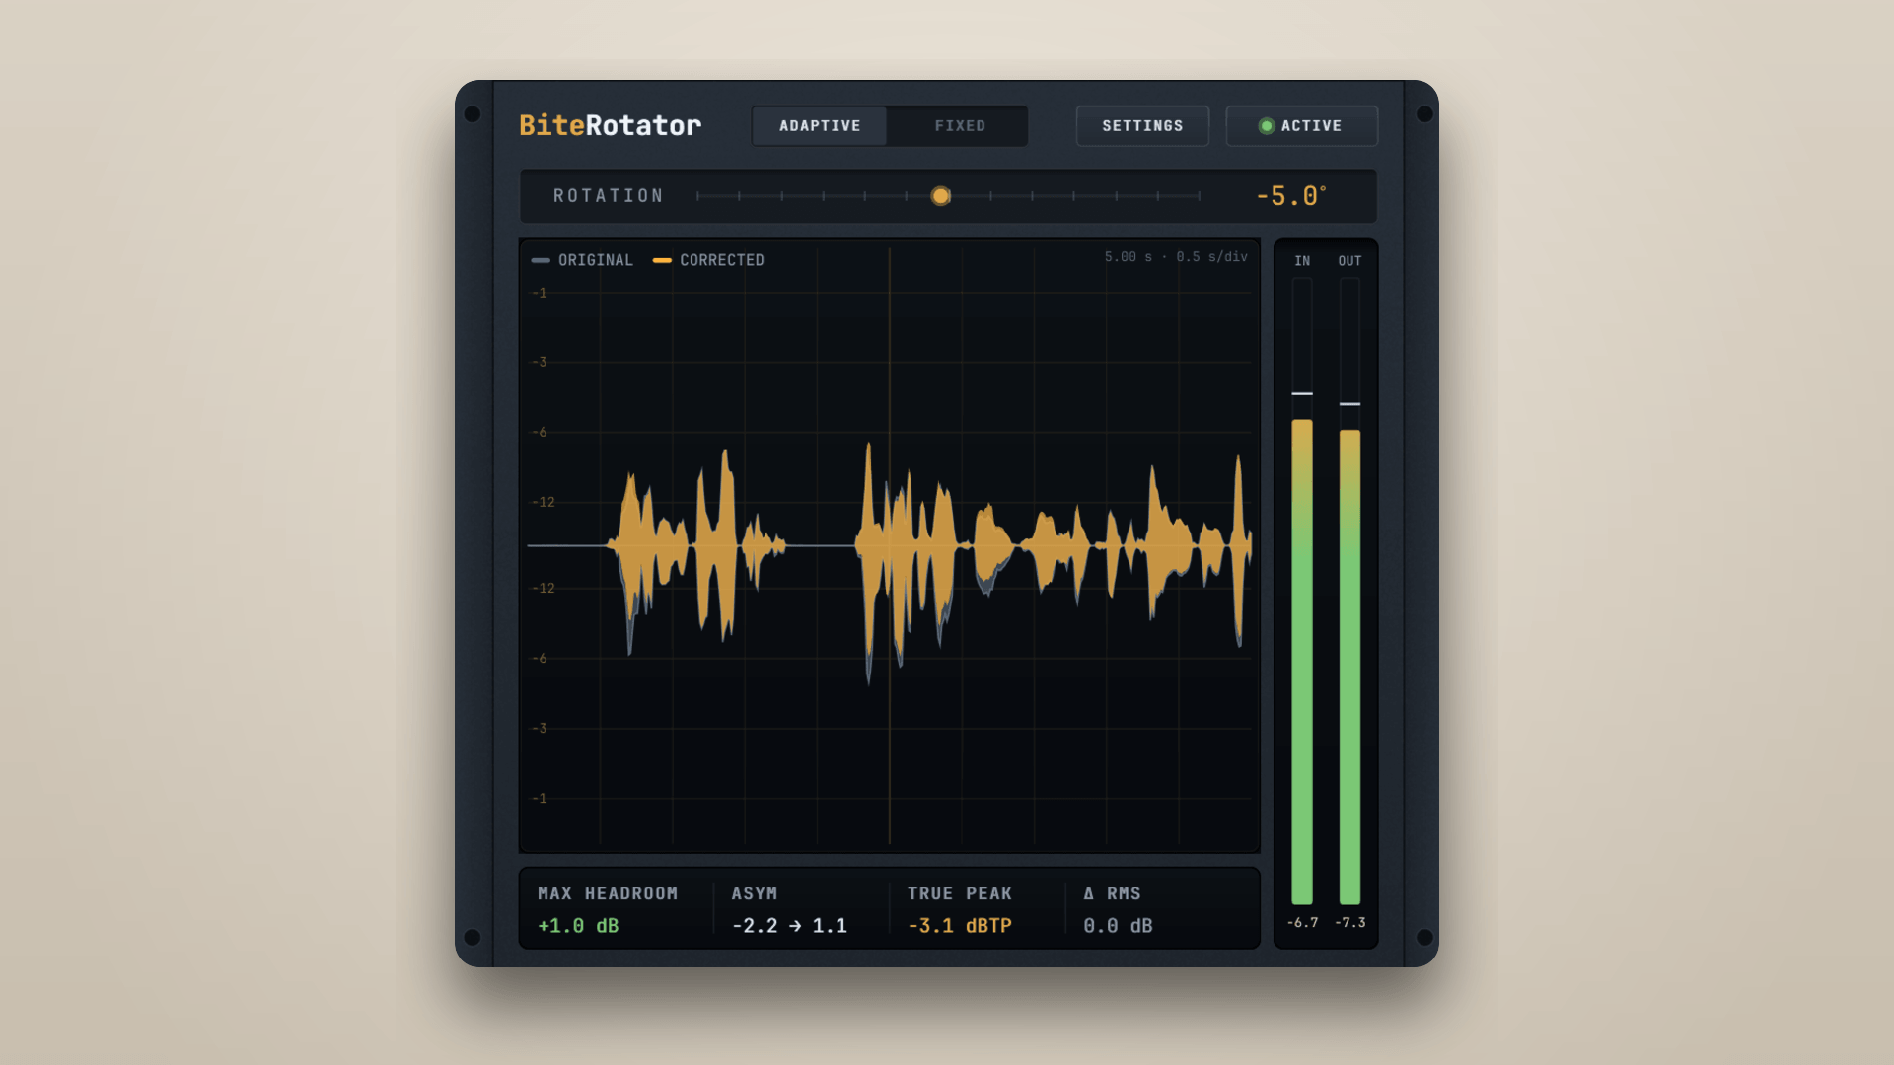1894x1065 pixels.
Task: Click the MAX HEADROOM label
Action: click(x=608, y=893)
